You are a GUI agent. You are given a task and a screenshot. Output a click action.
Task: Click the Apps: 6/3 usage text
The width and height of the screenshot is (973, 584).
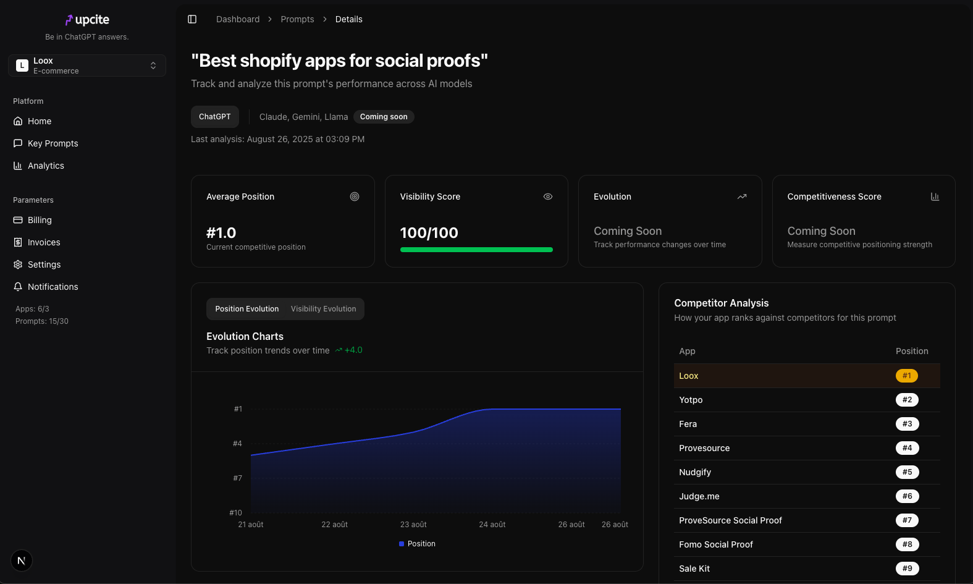(32, 309)
